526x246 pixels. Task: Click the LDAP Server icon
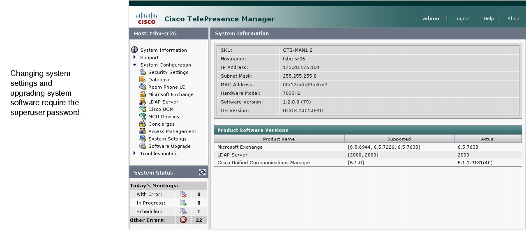pyautogui.click(x=143, y=102)
